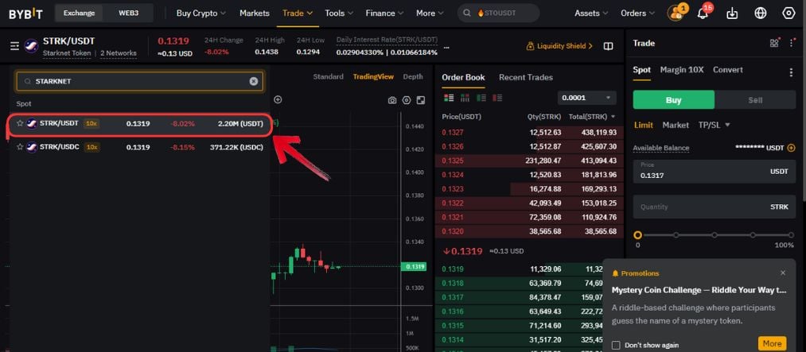Switch to the Depth chart tab
Viewport: 806px width, 352px height.
(x=413, y=77)
